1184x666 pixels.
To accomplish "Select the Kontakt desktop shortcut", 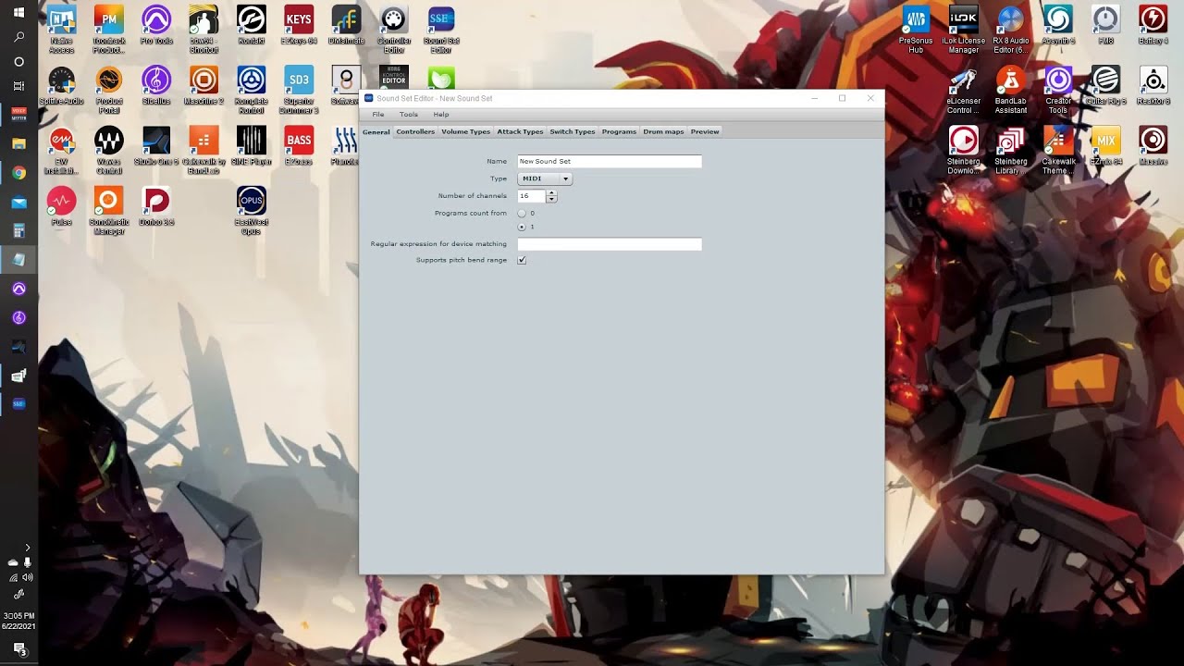I will (x=251, y=25).
